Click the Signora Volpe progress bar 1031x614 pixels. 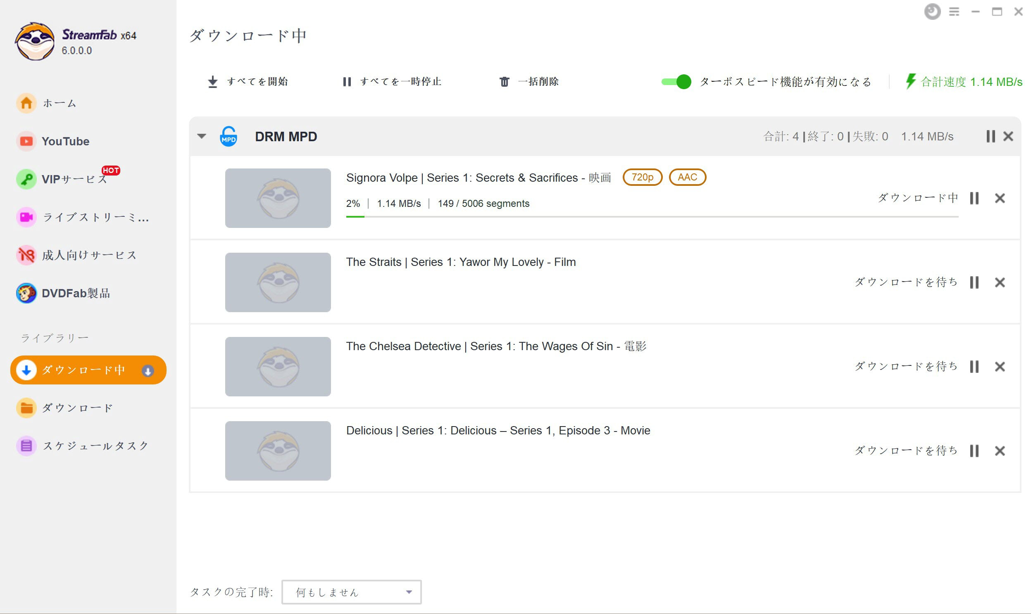(x=652, y=216)
